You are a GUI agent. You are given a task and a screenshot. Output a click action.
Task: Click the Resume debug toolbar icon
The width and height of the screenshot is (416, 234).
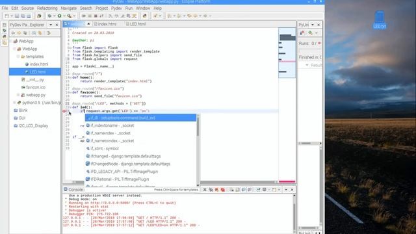[84, 16]
